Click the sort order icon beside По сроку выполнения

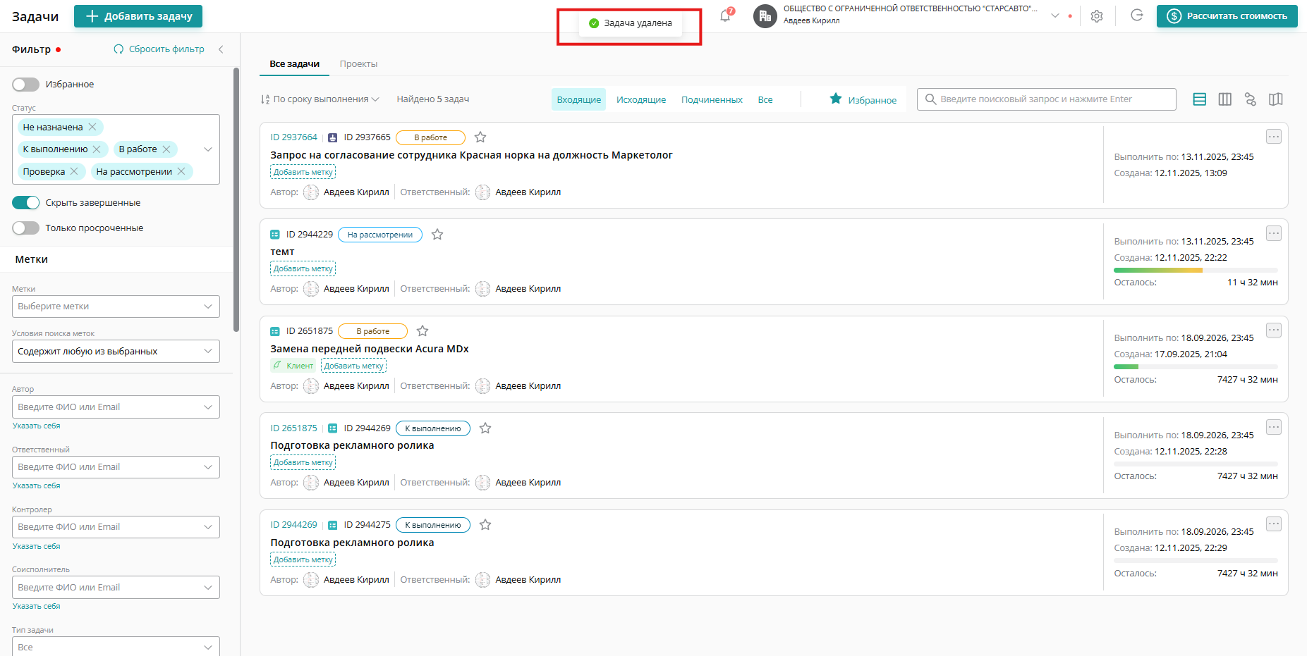(265, 99)
